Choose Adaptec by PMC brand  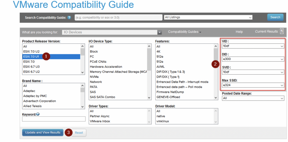51,96
